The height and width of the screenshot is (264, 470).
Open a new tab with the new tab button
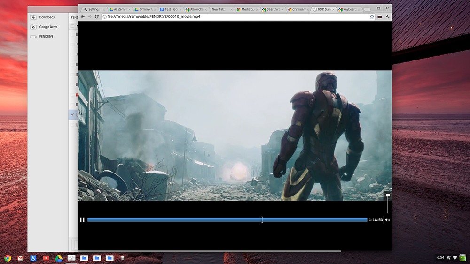(x=367, y=9)
